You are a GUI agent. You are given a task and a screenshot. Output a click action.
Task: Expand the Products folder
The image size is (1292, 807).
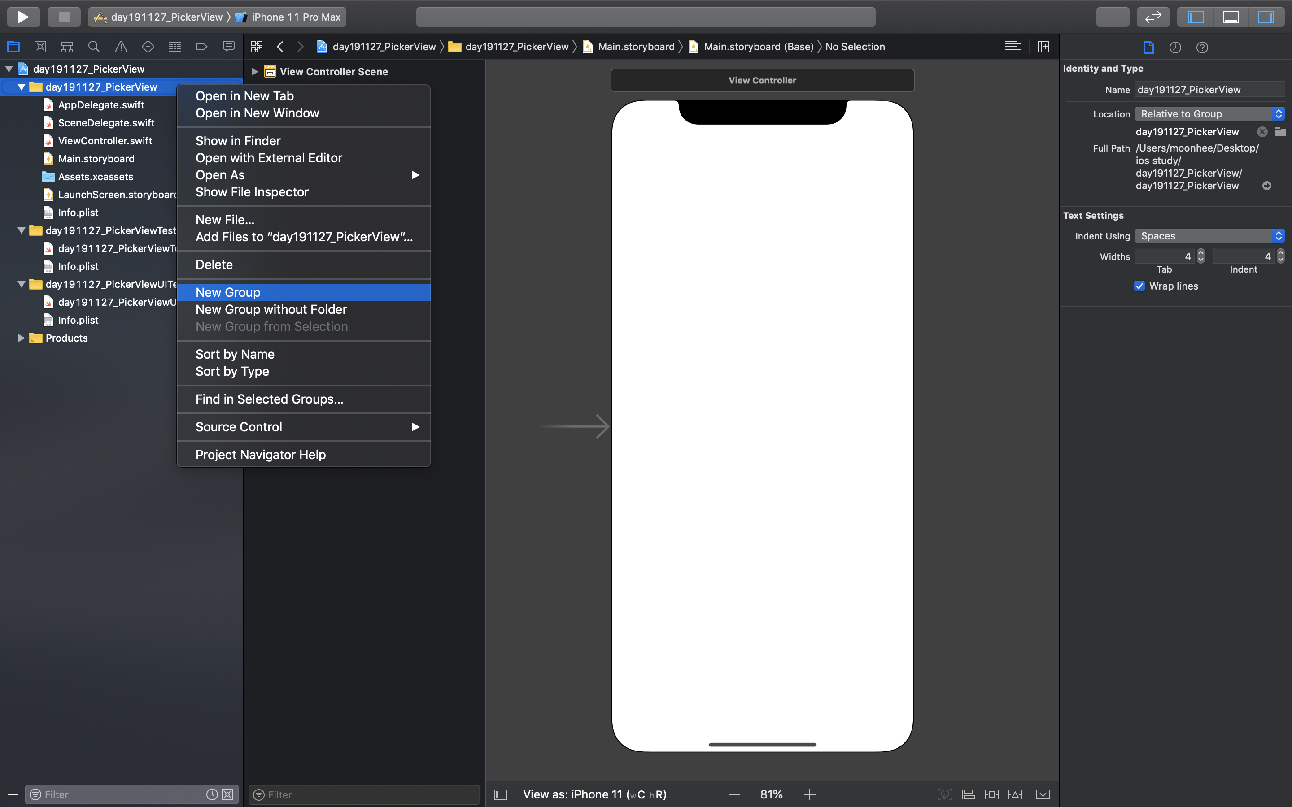(x=22, y=338)
